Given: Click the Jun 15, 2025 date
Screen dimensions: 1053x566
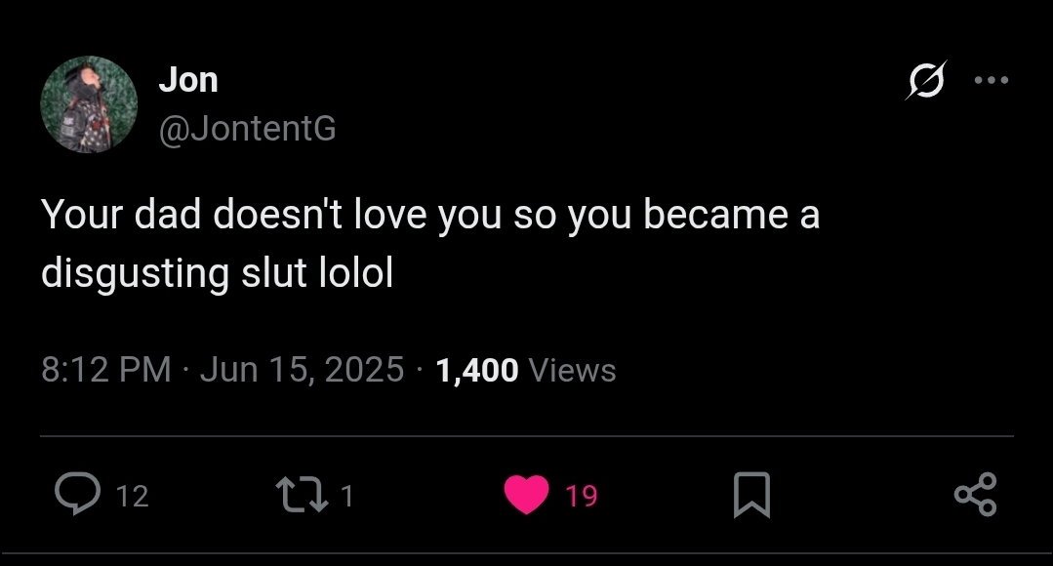Looking at the screenshot, I should pyautogui.click(x=302, y=370).
